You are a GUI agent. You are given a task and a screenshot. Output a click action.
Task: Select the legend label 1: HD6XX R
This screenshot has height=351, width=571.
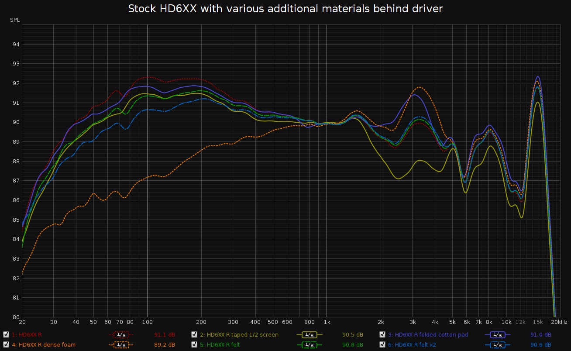[x=27, y=335]
